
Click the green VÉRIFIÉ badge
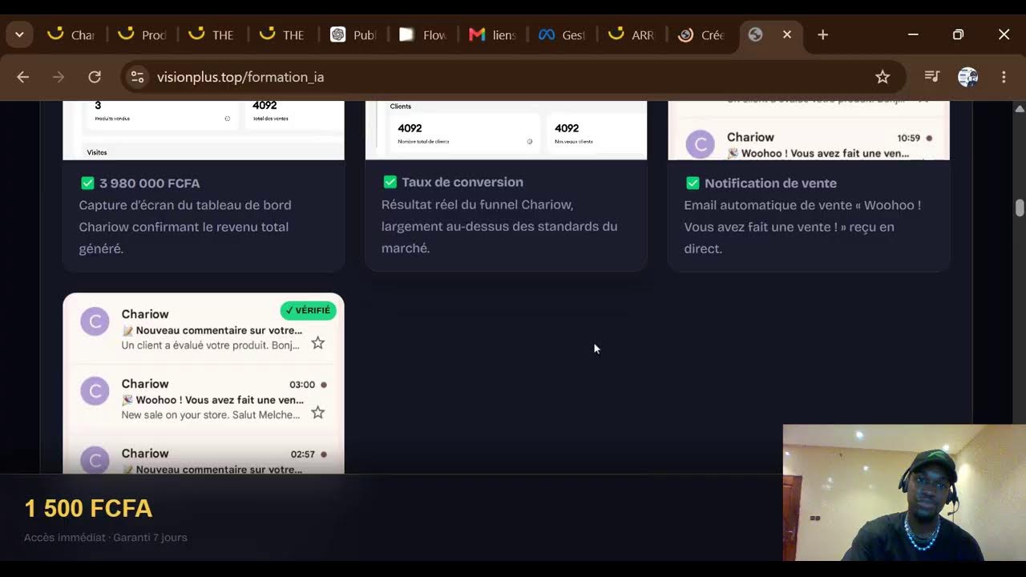308,310
